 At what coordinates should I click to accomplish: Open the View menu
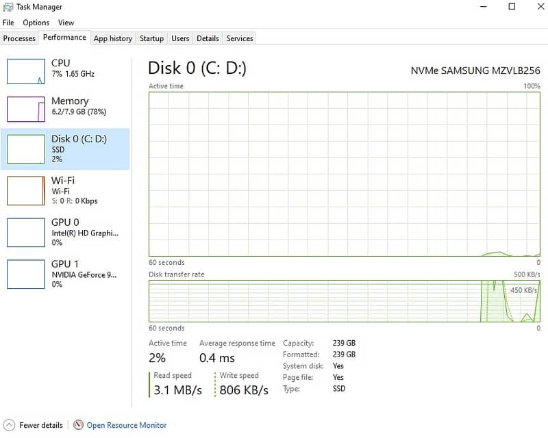click(x=66, y=23)
